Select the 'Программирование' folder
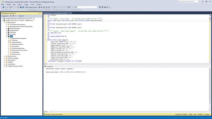 point(18,48)
